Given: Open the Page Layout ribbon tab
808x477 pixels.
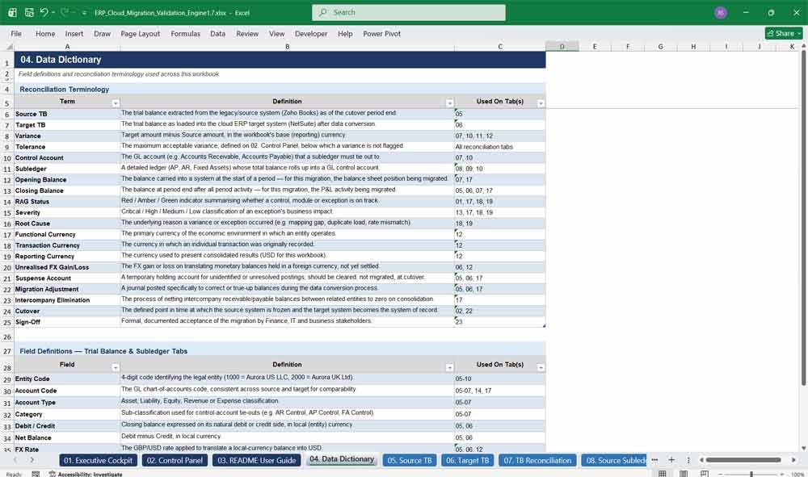Looking at the screenshot, I should [140, 33].
